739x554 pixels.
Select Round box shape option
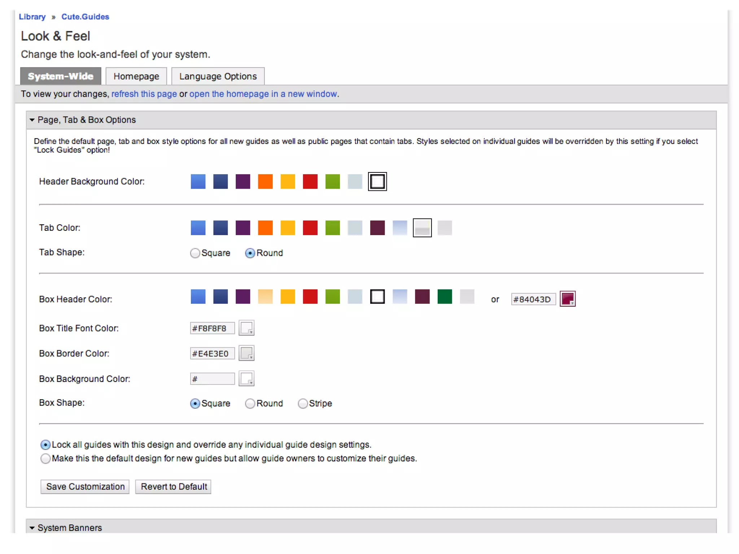[x=250, y=404]
